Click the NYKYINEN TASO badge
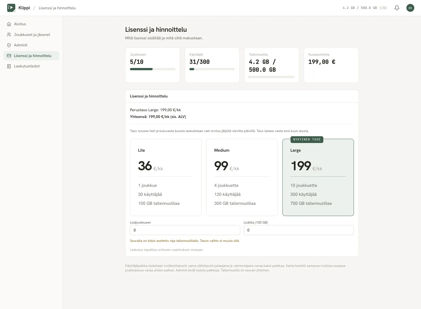421x309 pixels. pyautogui.click(x=307, y=140)
